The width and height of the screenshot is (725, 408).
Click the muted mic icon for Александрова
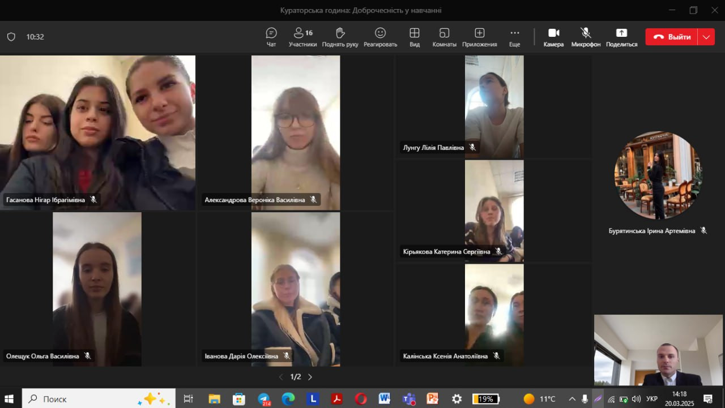[x=313, y=200]
